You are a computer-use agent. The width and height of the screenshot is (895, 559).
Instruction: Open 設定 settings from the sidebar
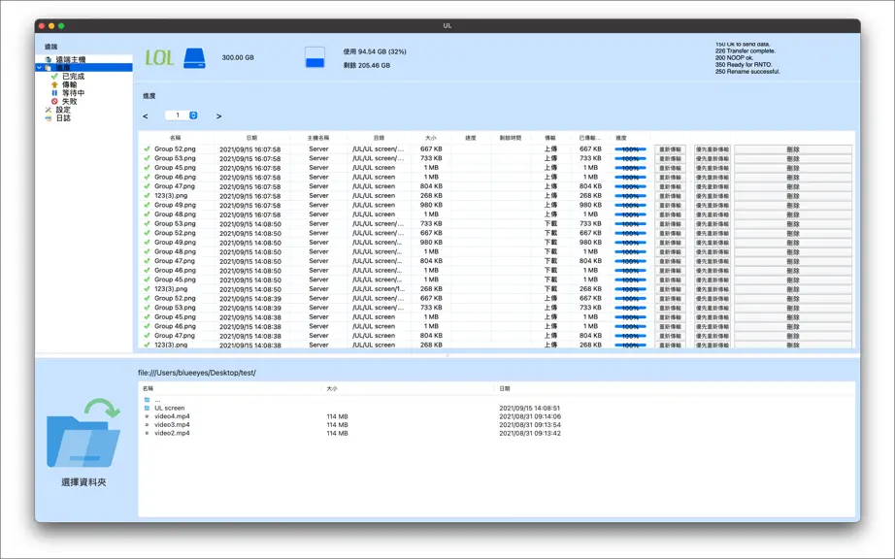coord(63,110)
